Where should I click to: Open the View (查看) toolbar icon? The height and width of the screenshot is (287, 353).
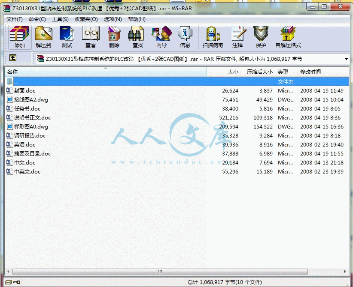(x=91, y=37)
